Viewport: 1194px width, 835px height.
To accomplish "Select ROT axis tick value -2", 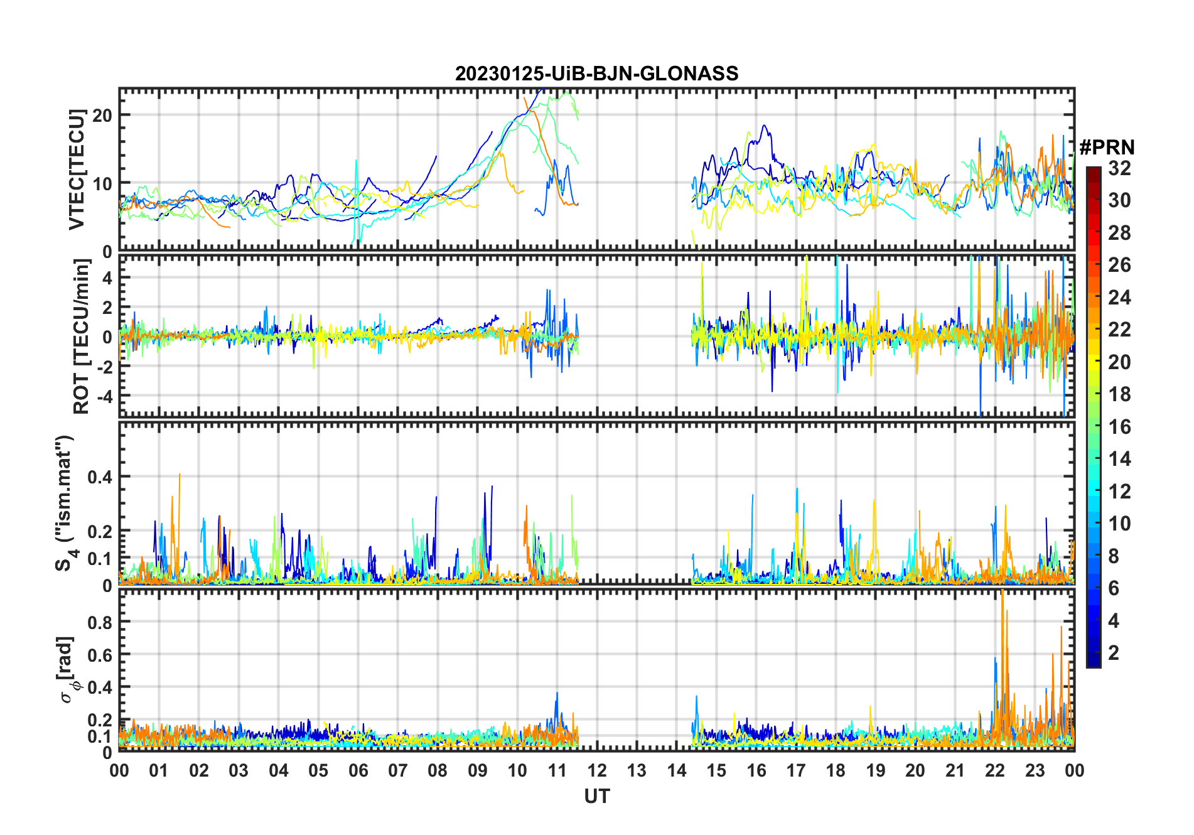I will [104, 367].
